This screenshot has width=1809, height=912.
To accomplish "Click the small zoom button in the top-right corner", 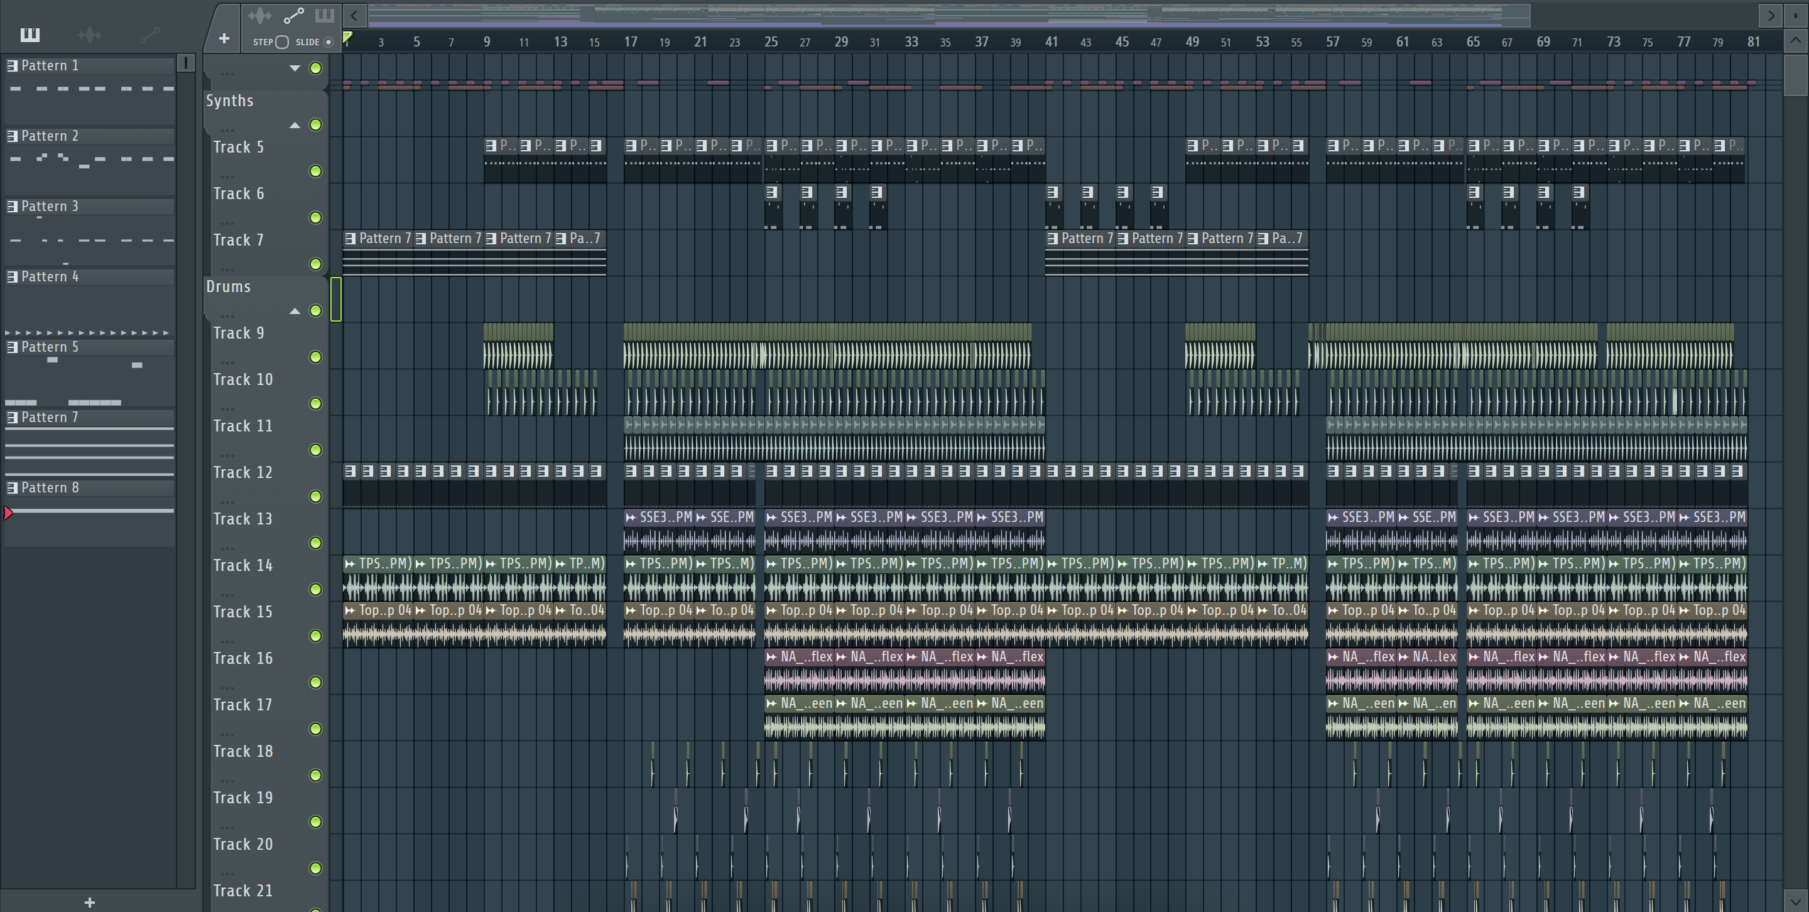I will pos(1796,14).
